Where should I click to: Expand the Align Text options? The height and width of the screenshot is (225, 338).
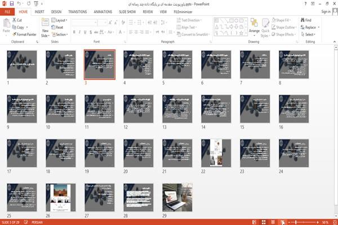point(186,27)
